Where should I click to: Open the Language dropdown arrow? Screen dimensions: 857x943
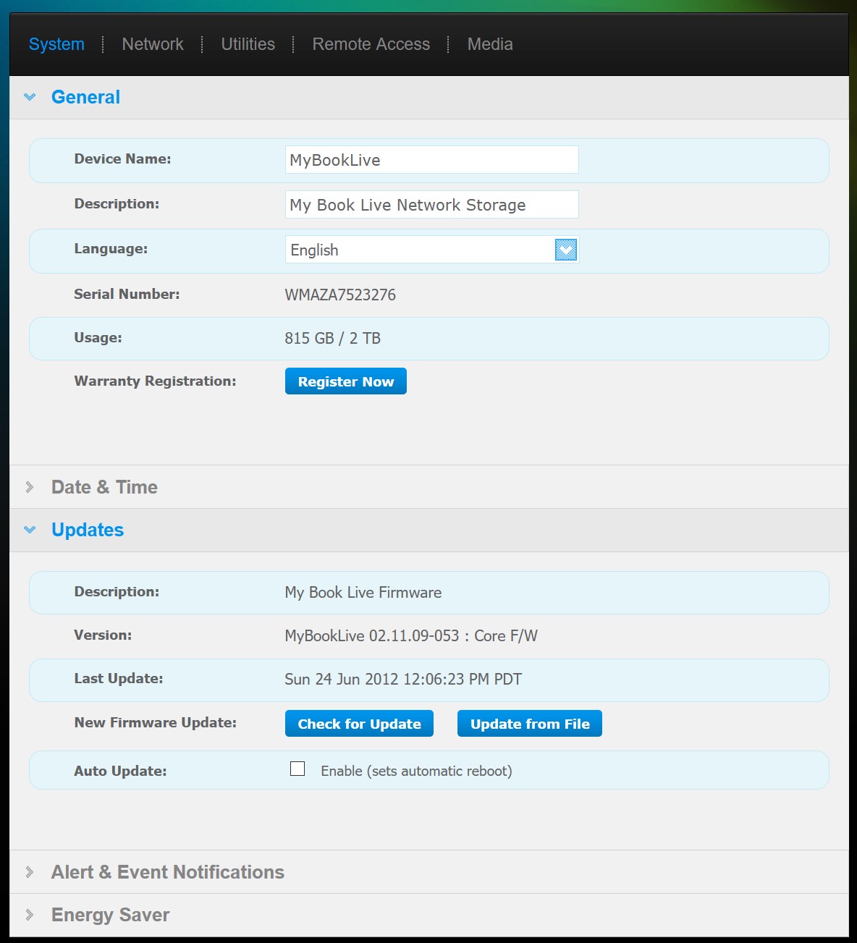[x=566, y=250]
